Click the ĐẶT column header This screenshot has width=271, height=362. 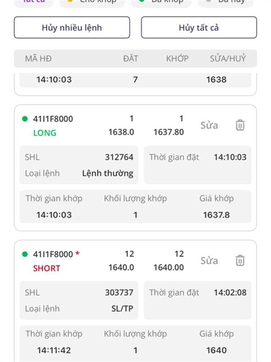pyautogui.click(x=131, y=59)
